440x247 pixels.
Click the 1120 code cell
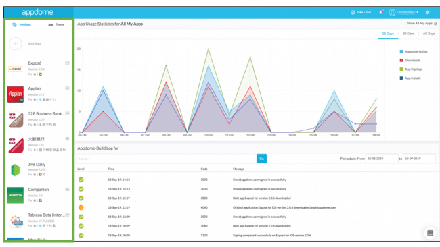pyautogui.click(x=204, y=236)
